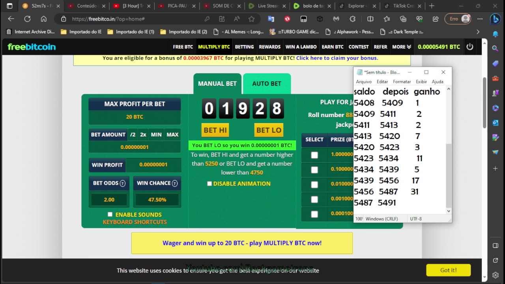Screen dimensions: 505x284
Task: Open the Erro profile button
Action: [458, 19]
